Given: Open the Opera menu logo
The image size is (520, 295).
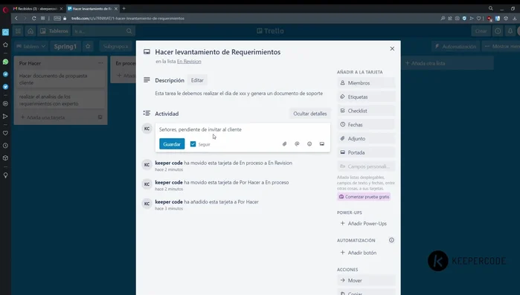Looking at the screenshot, I should pos(5,10).
